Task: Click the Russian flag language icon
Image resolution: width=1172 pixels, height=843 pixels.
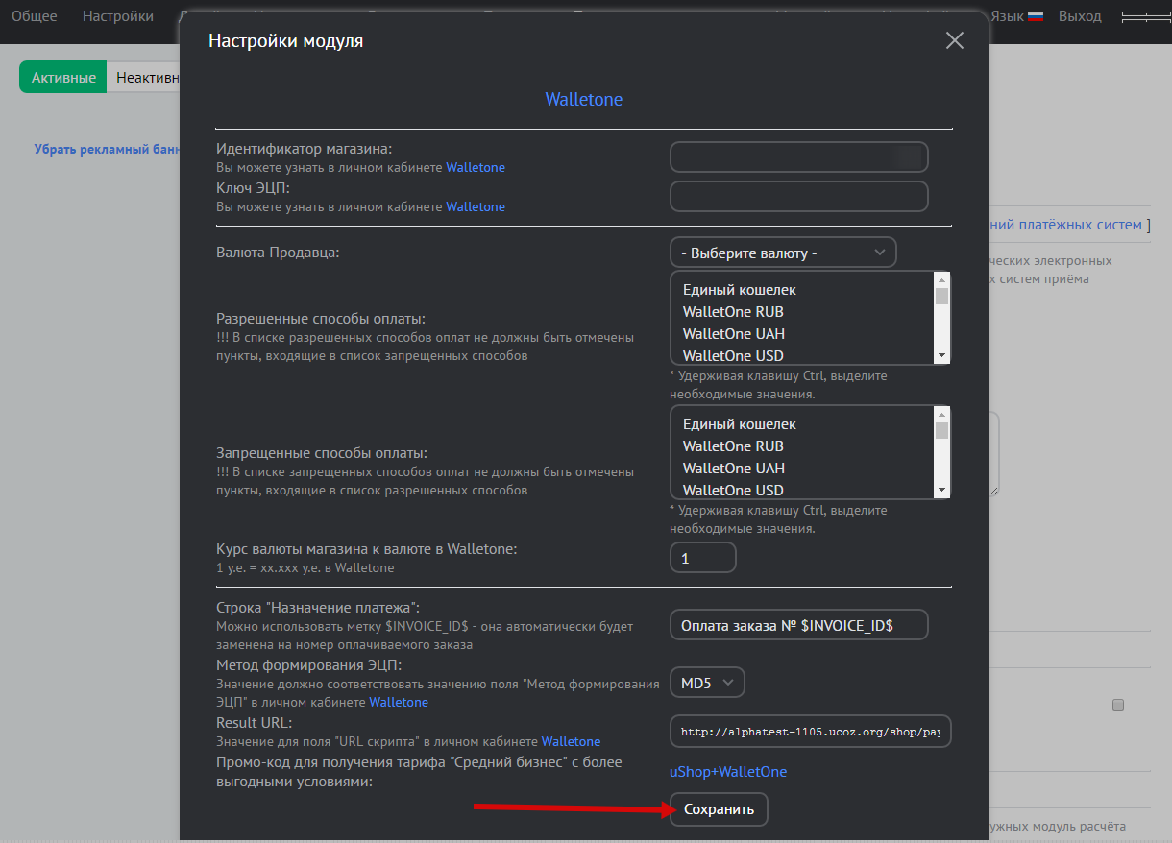Action: click(x=1035, y=16)
